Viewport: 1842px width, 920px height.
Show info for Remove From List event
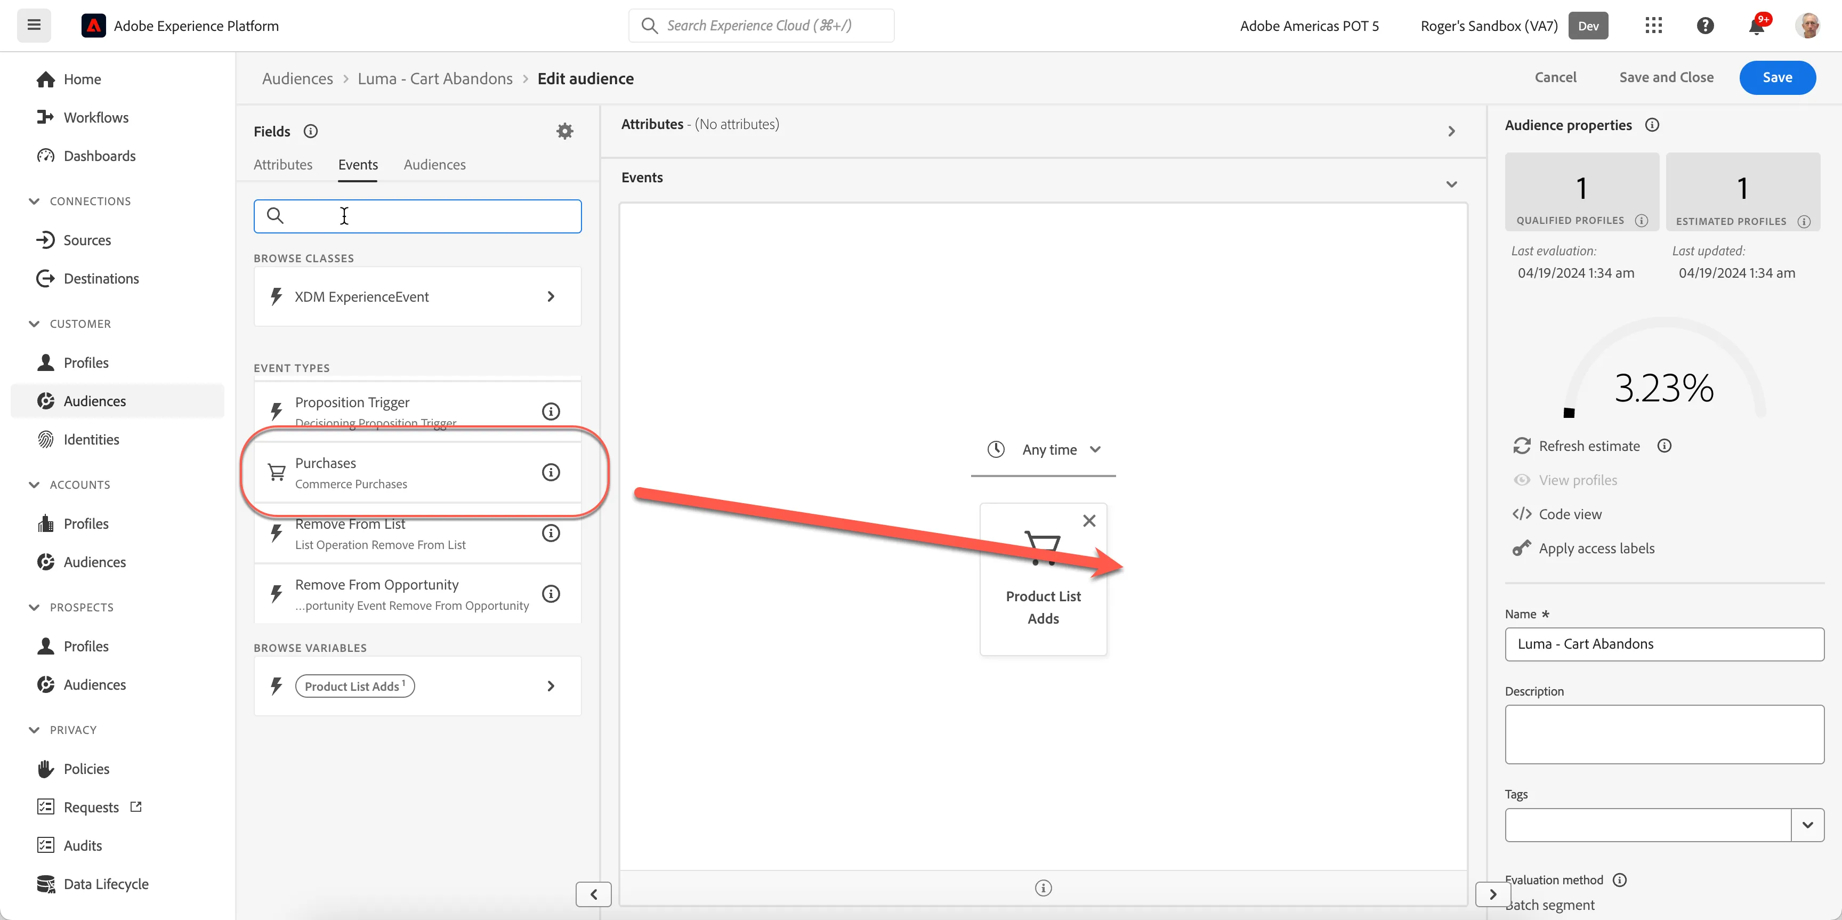551,532
